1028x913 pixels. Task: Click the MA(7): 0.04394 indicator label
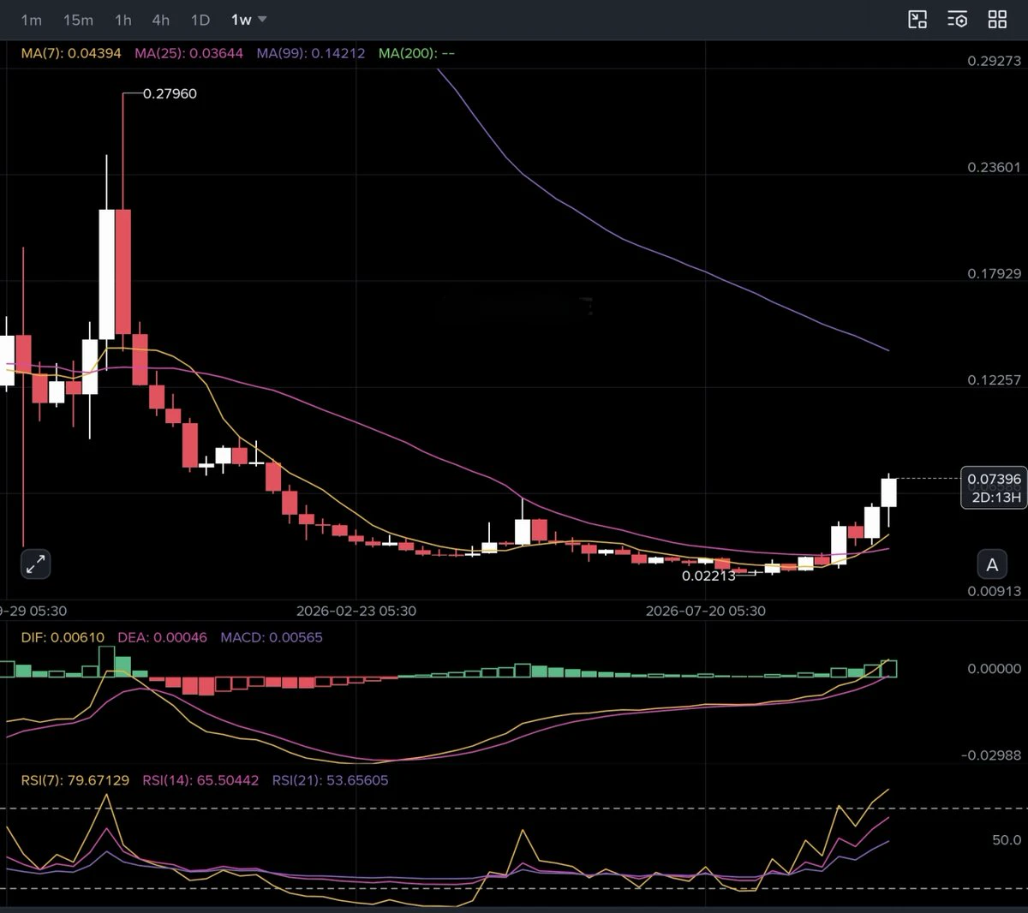(x=72, y=53)
